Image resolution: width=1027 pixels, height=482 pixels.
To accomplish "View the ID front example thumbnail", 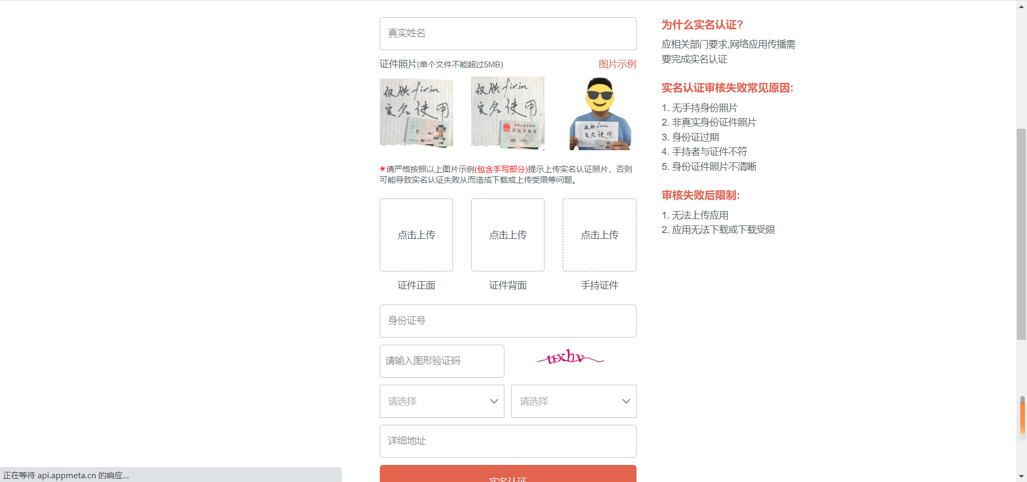I will [x=416, y=113].
